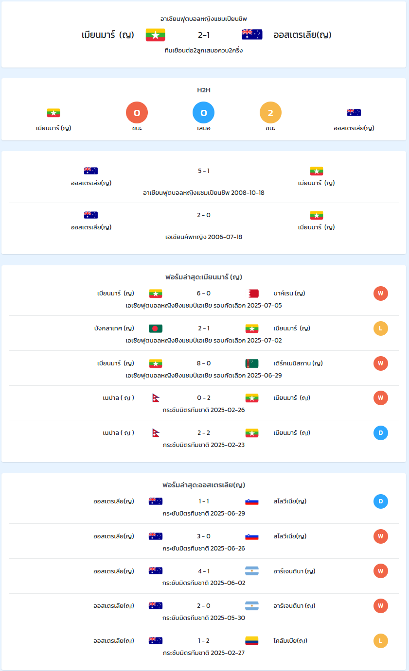
Task: Click the 6-0 score of the Myanmar vs Bahrain match
Action: (204, 293)
